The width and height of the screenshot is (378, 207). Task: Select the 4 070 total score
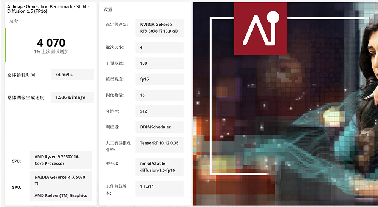[51, 42]
